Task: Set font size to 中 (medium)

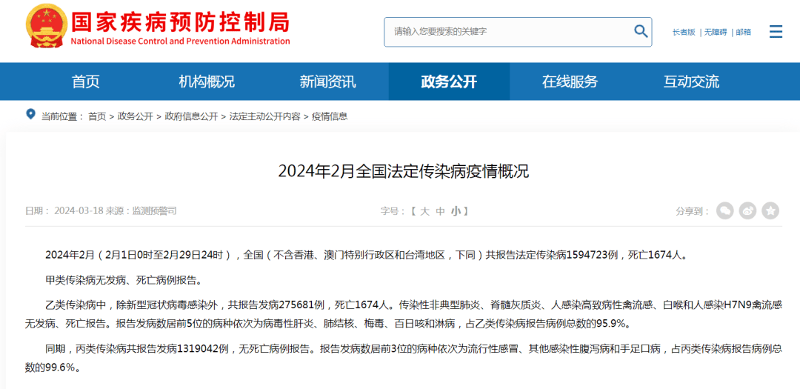Action: 440,211
